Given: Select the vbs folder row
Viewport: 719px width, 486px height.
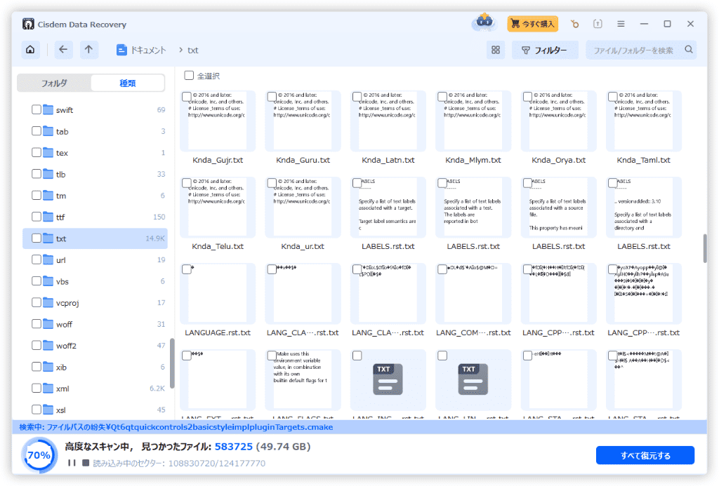Looking at the screenshot, I should click(95, 281).
